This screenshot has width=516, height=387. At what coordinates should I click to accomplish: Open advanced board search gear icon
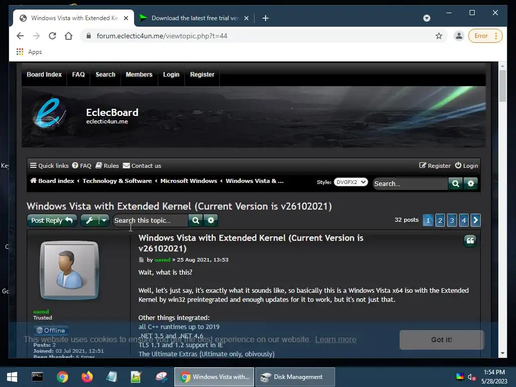471,183
